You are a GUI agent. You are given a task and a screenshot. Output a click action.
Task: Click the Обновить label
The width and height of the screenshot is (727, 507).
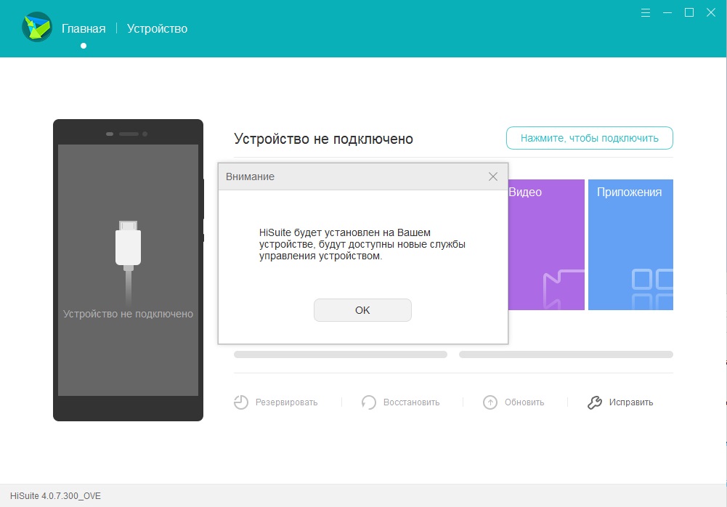pyautogui.click(x=524, y=402)
